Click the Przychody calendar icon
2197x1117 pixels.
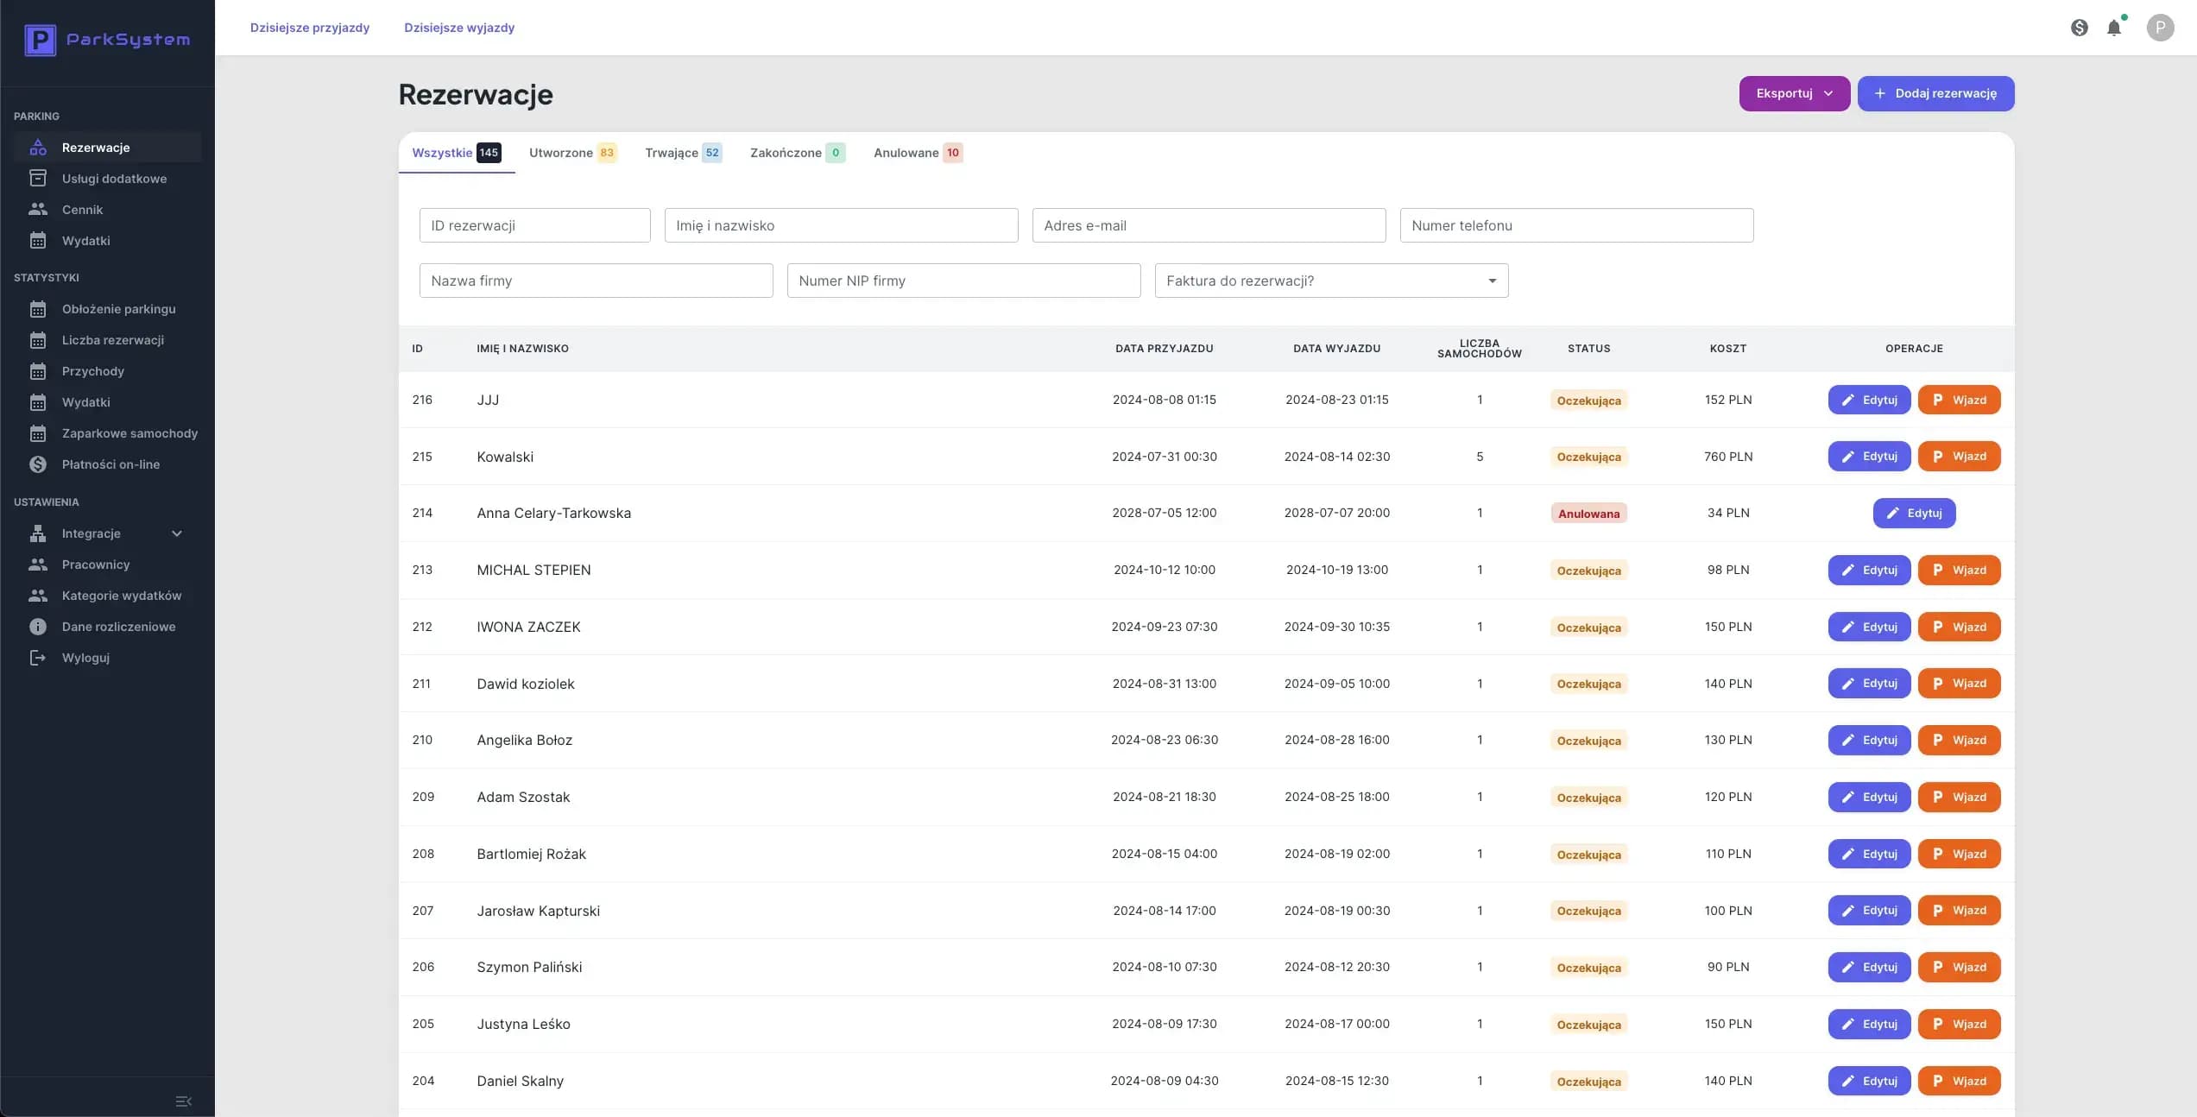pos(38,370)
